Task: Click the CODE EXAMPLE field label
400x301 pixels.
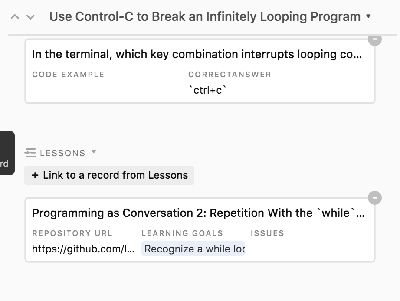Action: click(x=68, y=75)
